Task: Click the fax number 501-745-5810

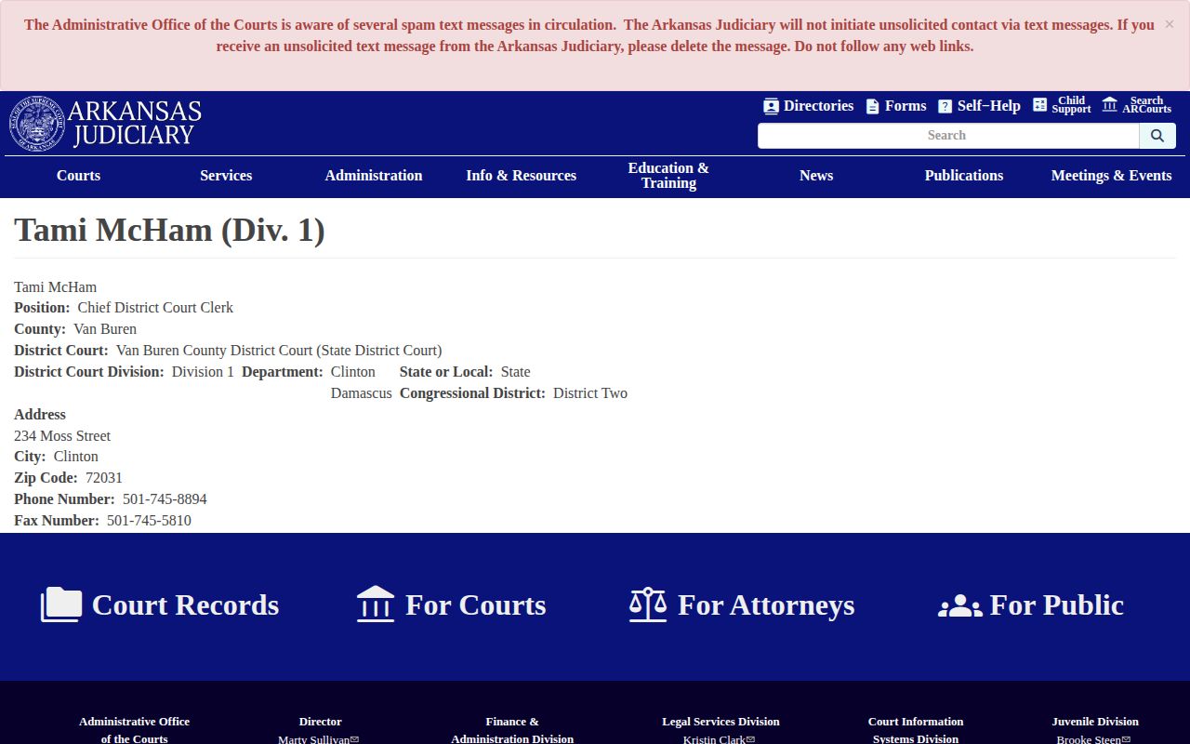Action: pos(149,521)
